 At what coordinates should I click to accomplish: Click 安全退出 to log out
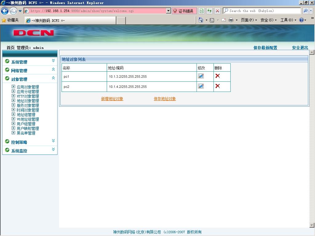300,48
